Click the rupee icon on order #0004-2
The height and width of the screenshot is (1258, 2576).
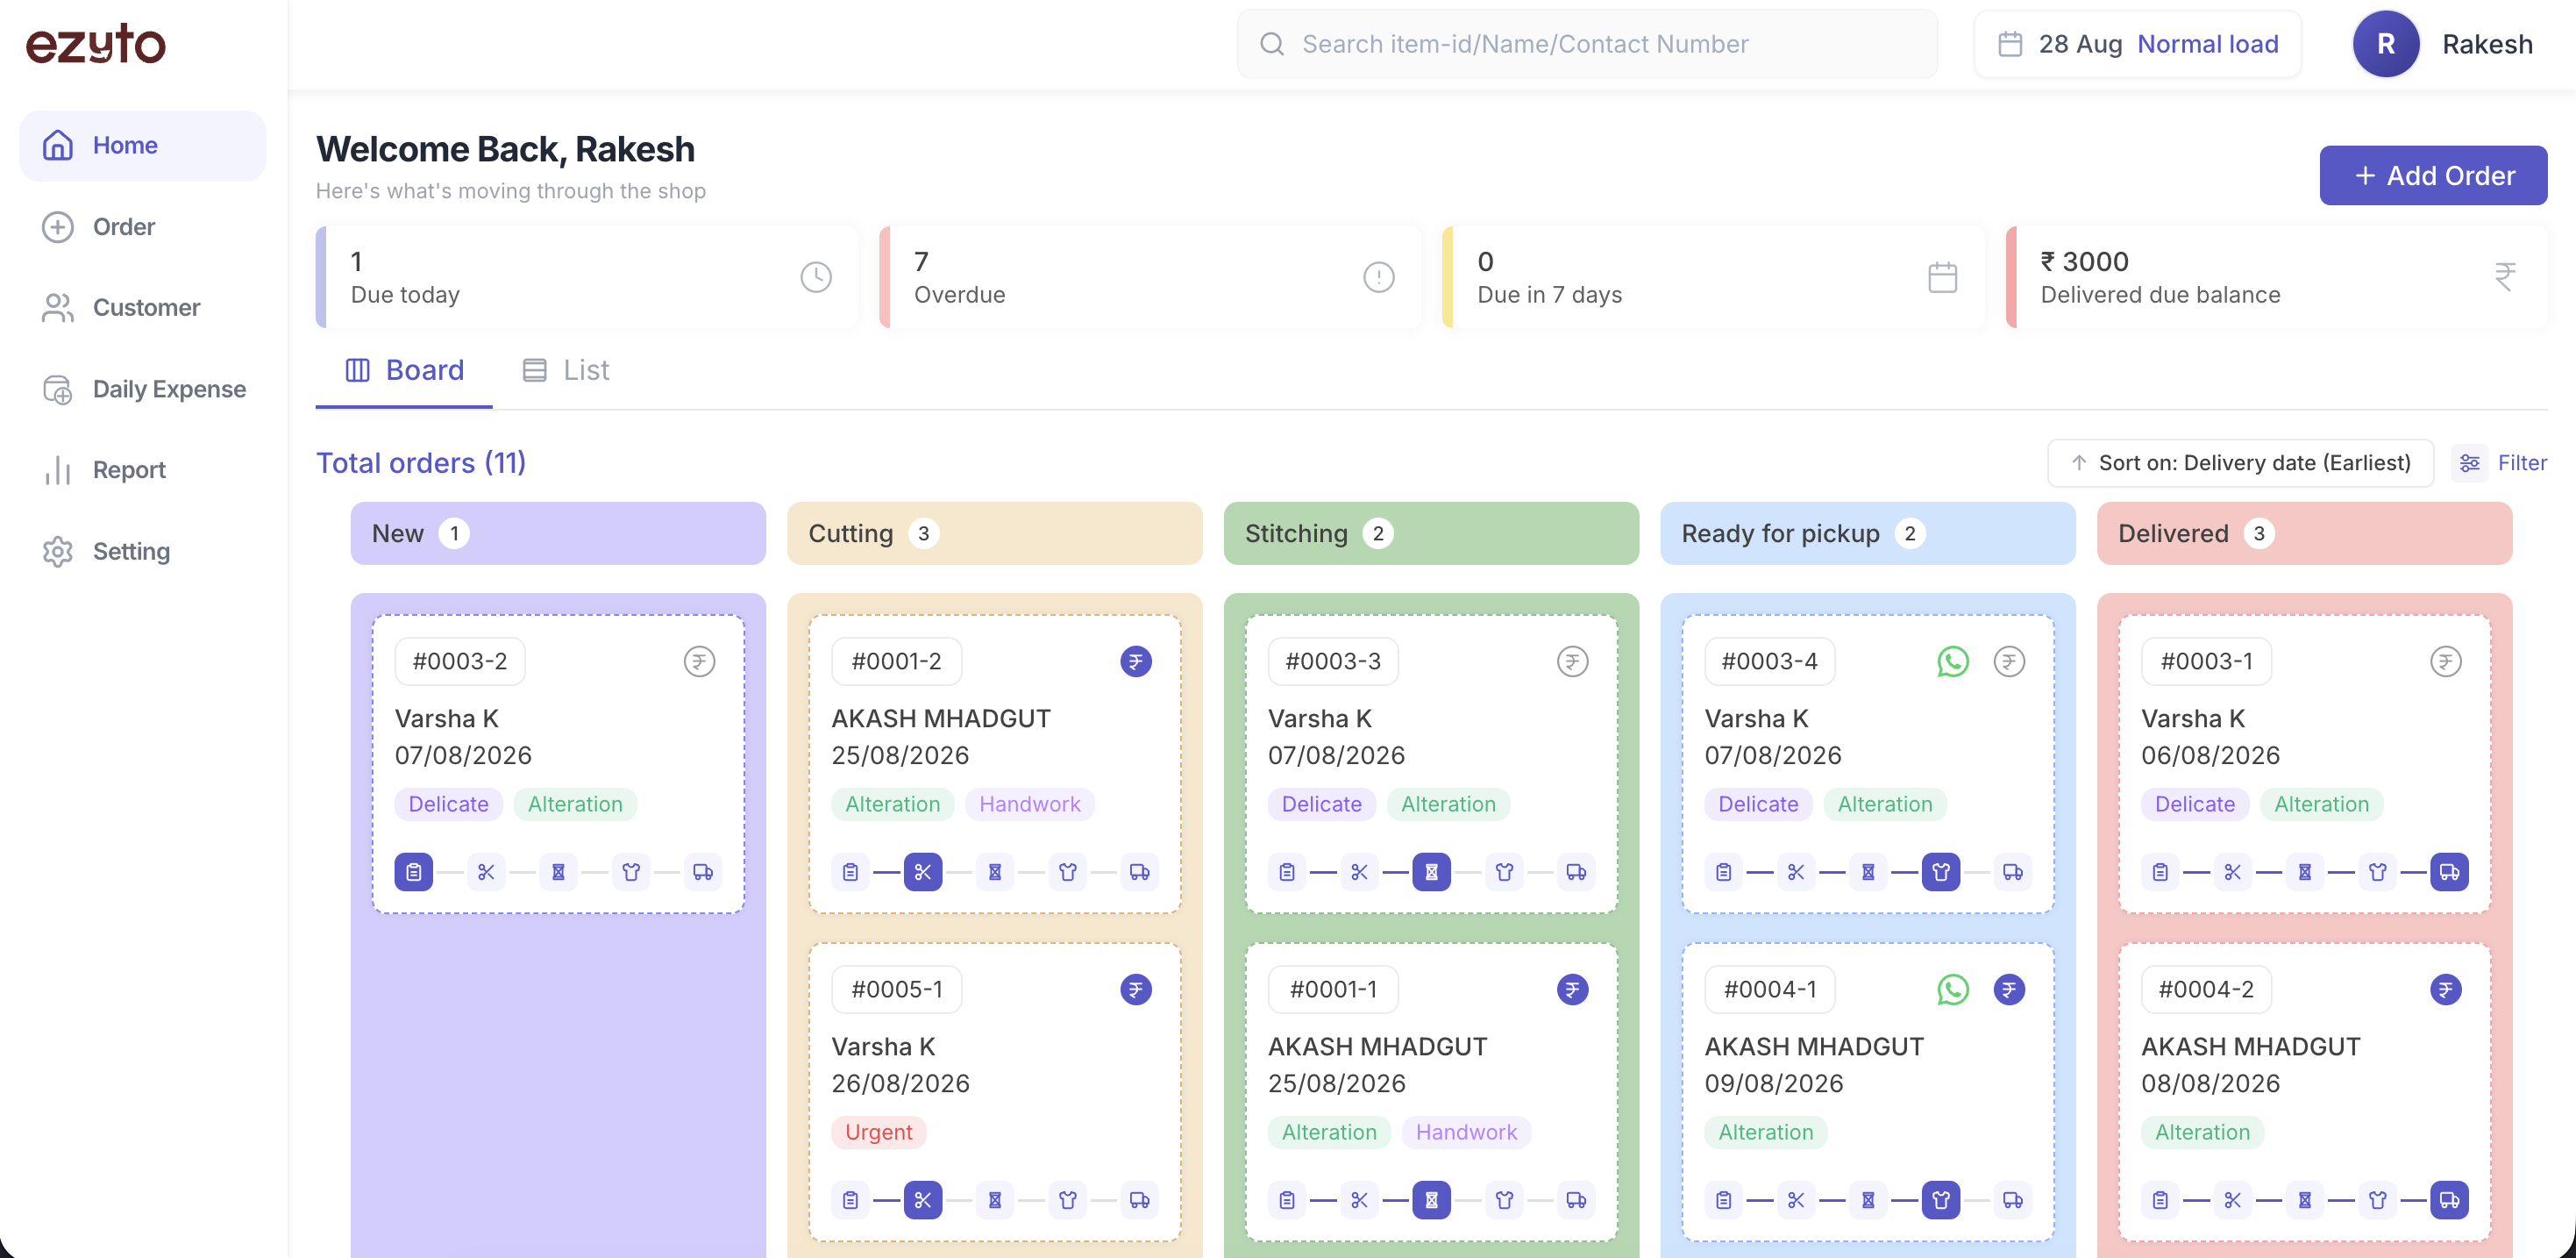tap(2445, 990)
